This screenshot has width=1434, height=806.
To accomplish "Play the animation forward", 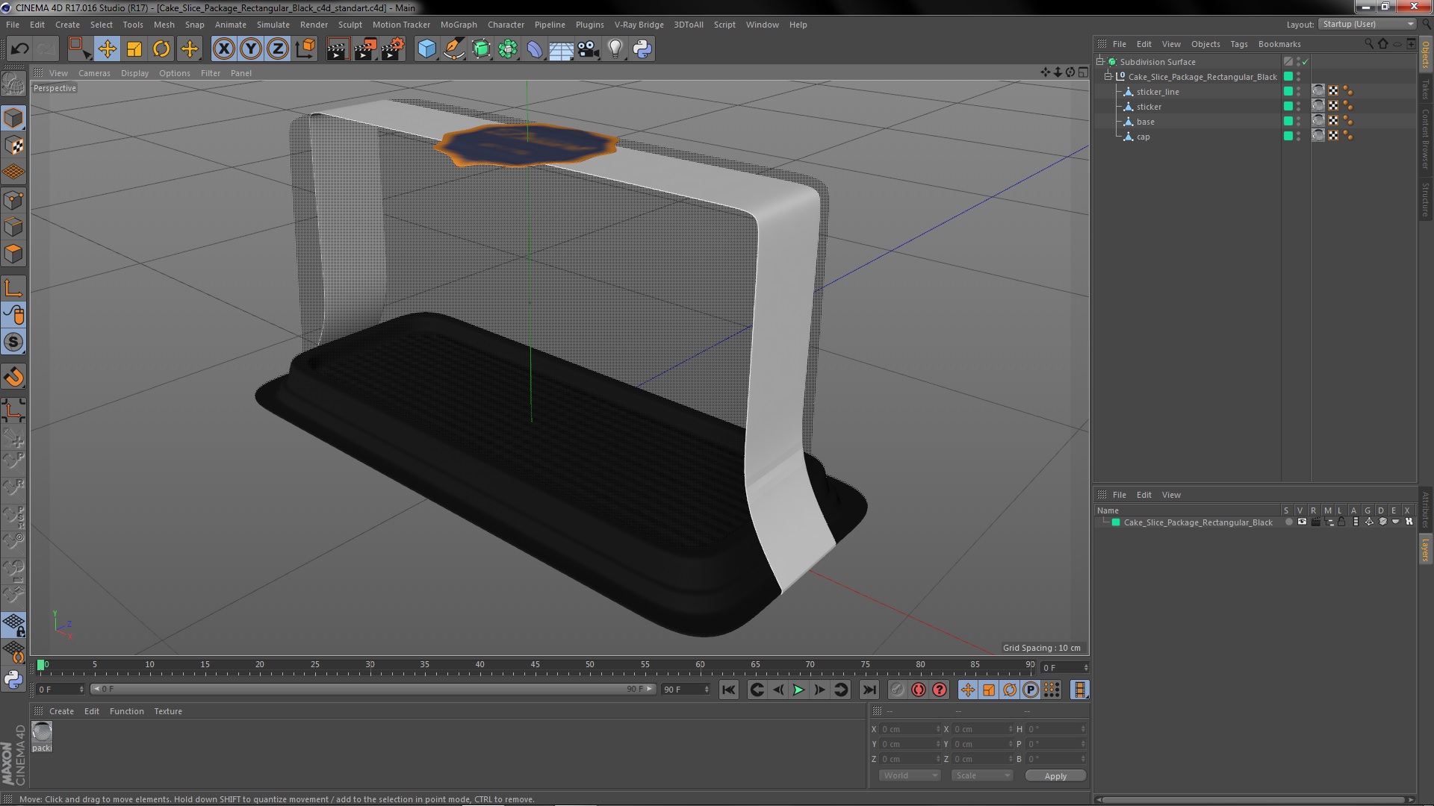I will click(798, 690).
